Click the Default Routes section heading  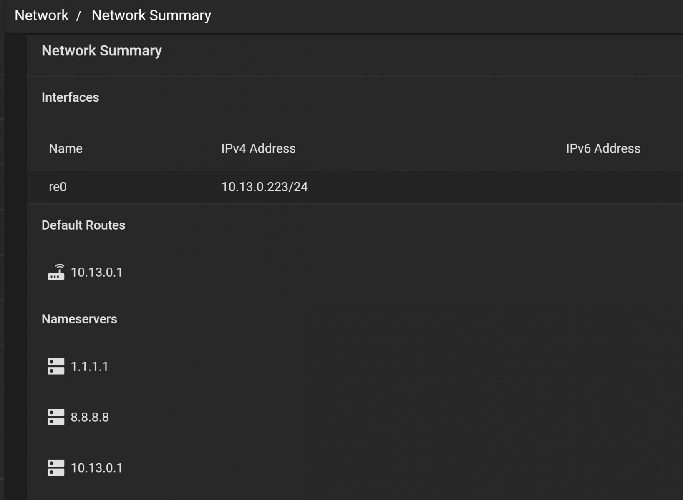[x=83, y=225]
